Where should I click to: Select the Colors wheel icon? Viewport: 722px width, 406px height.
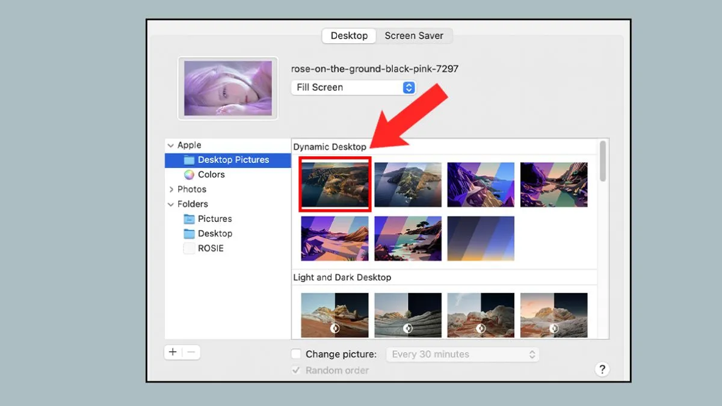point(189,174)
